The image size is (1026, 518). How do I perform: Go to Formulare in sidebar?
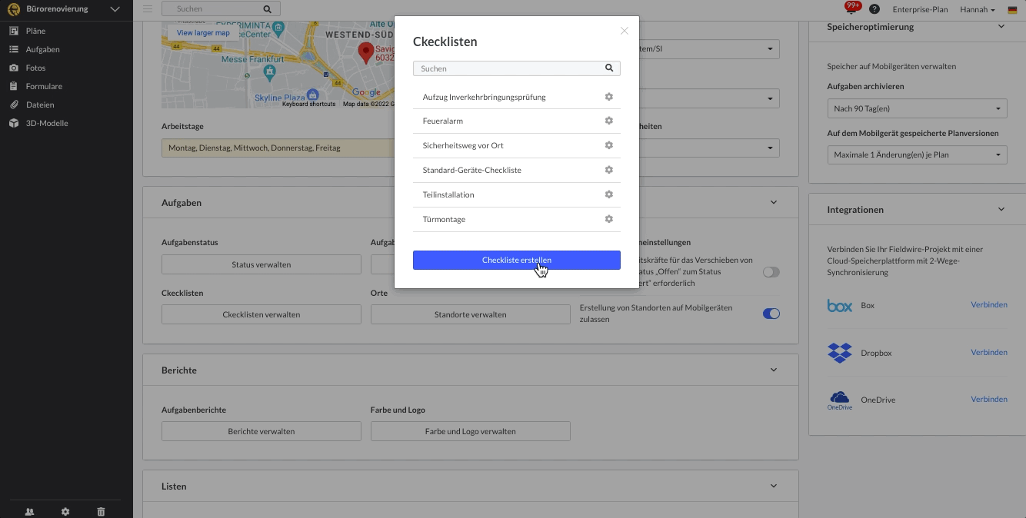[x=44, y=86]
